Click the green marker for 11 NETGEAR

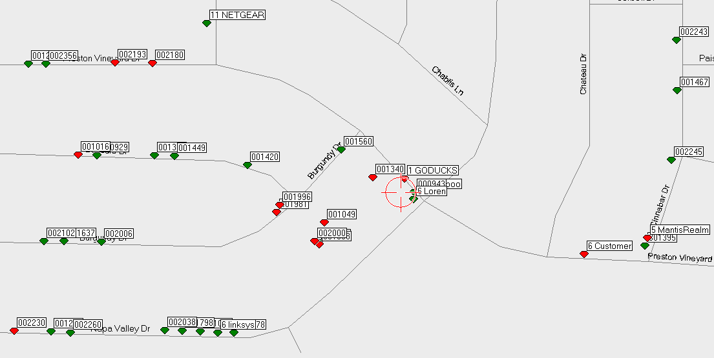pos(207,23)
